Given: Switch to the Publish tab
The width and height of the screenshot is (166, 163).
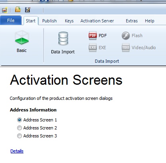Looking at the screenshot, I should [x=49, y=21].
